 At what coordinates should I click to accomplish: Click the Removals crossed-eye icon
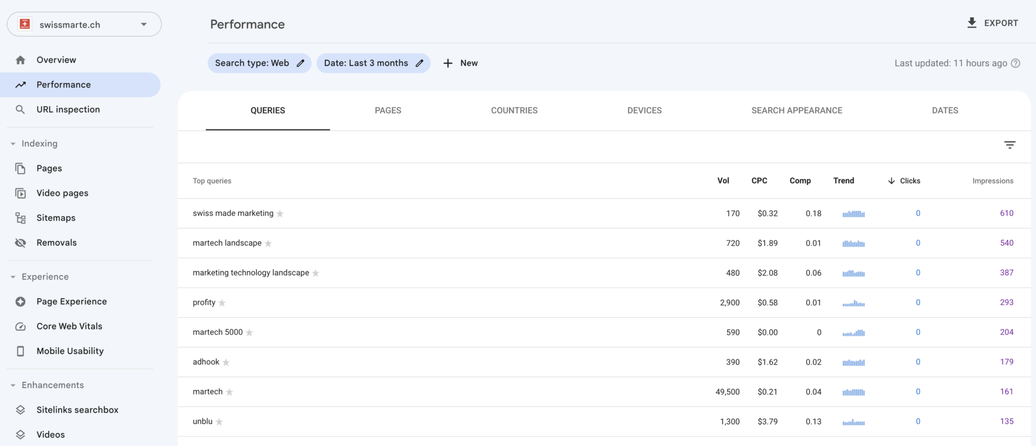[20, 243]
